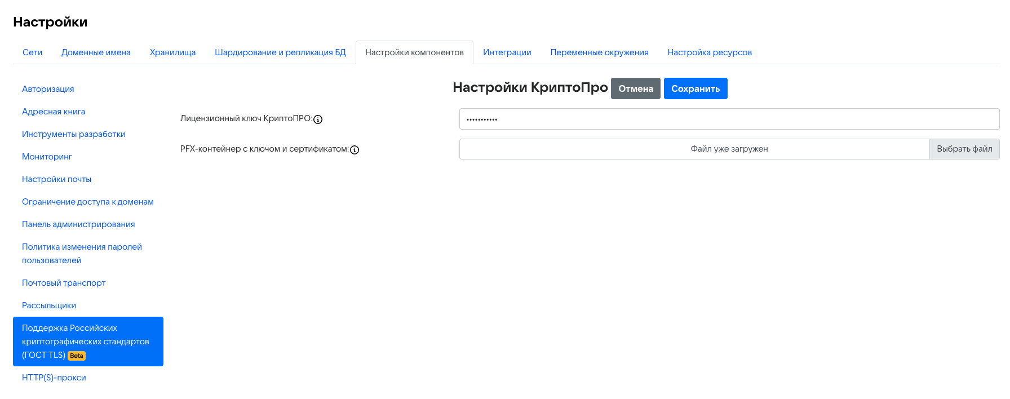Click the Отмена button
This screenshot has width=1010, height=399.
point(636,88)
